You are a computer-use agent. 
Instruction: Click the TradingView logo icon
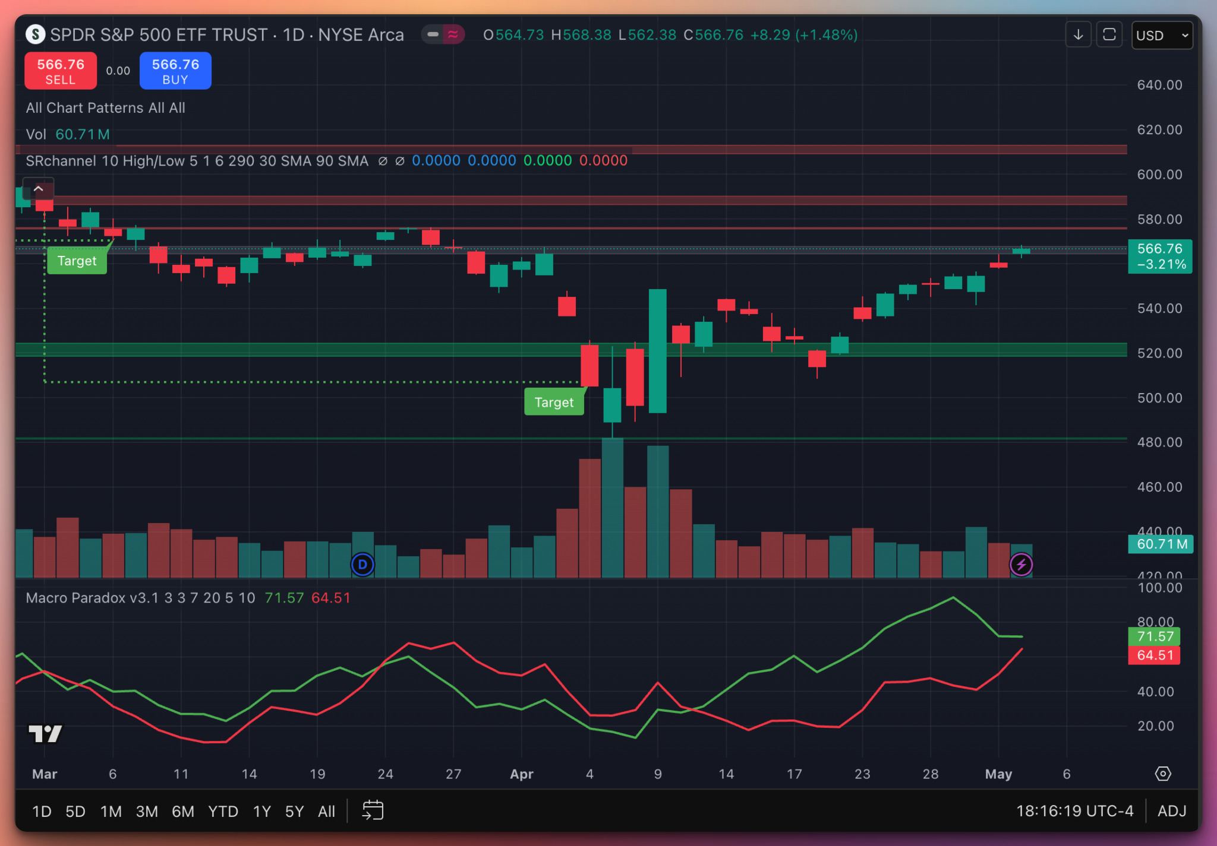(45, 734)
